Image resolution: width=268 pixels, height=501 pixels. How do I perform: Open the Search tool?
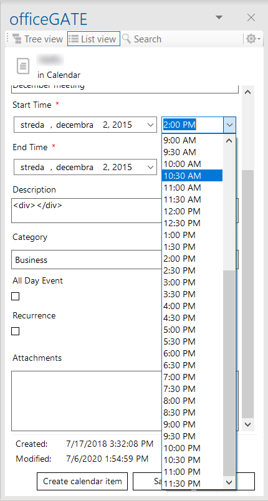tap(142, 39)
